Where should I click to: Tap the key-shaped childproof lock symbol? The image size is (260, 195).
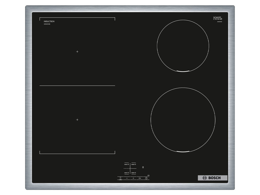coord(140,178)
